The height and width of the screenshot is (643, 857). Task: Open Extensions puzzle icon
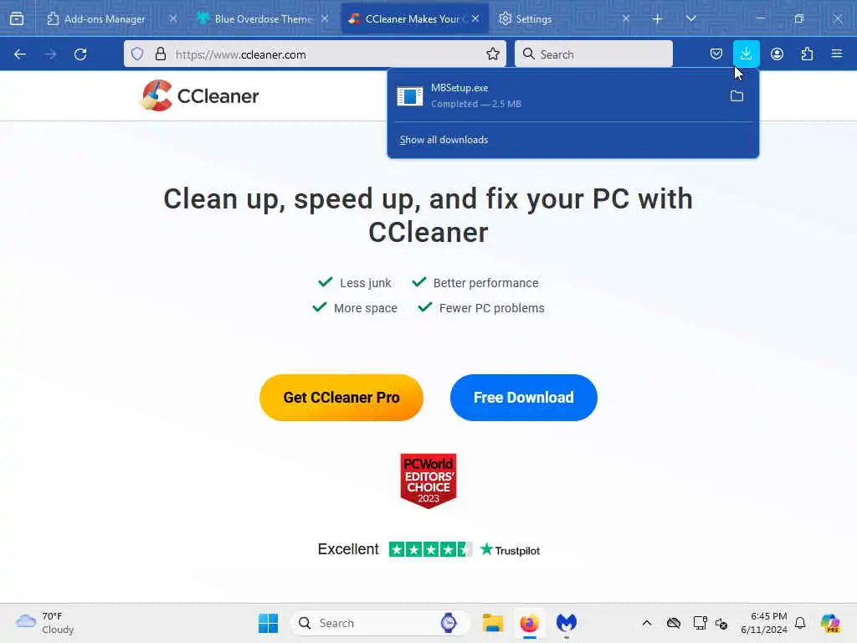807,54
